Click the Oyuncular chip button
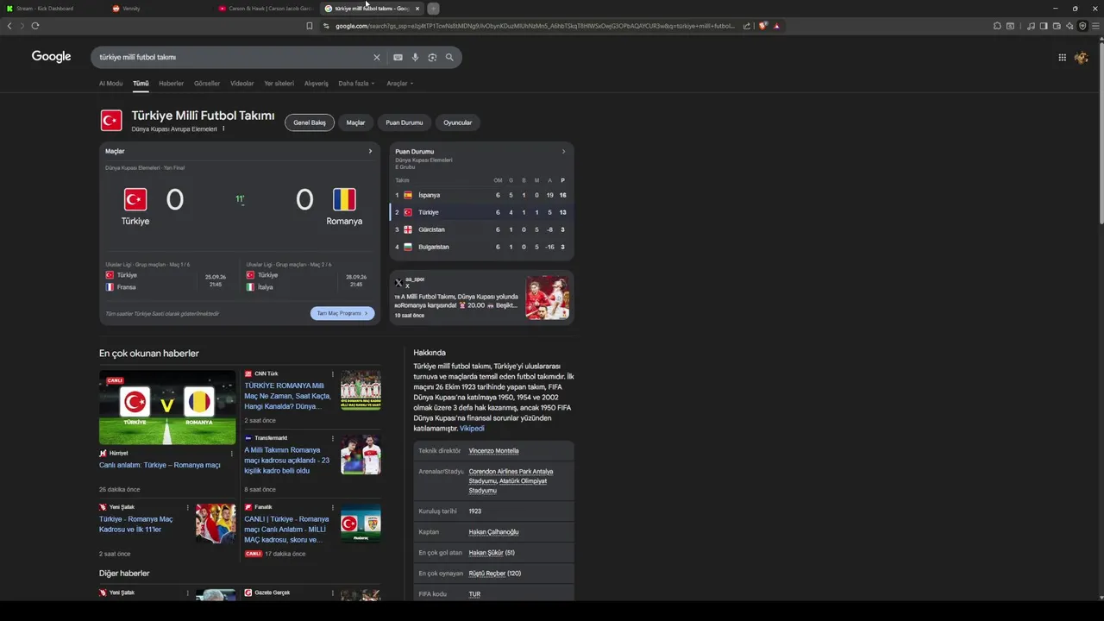This screenshot has width=1104, height=621. pos(457,122)
